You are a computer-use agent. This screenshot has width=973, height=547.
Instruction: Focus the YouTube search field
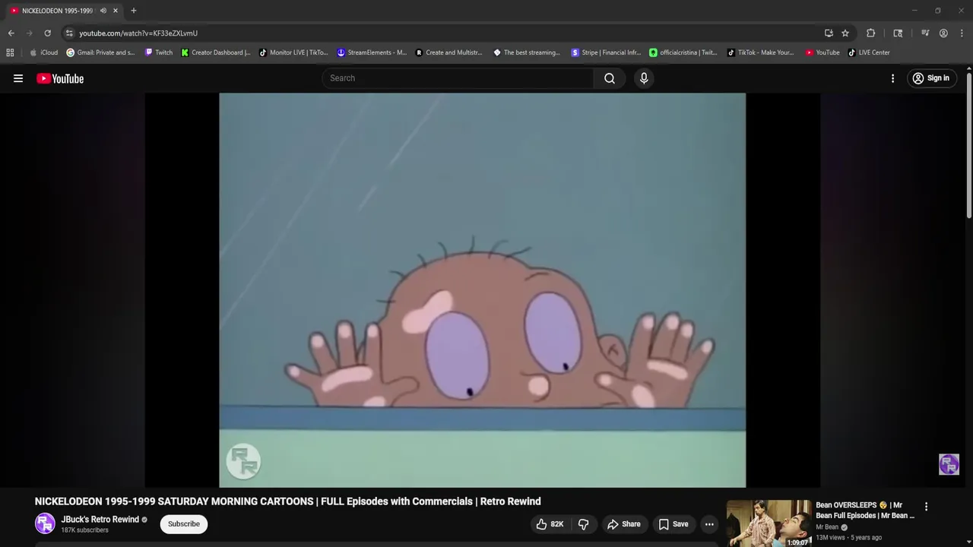point(458,78)
